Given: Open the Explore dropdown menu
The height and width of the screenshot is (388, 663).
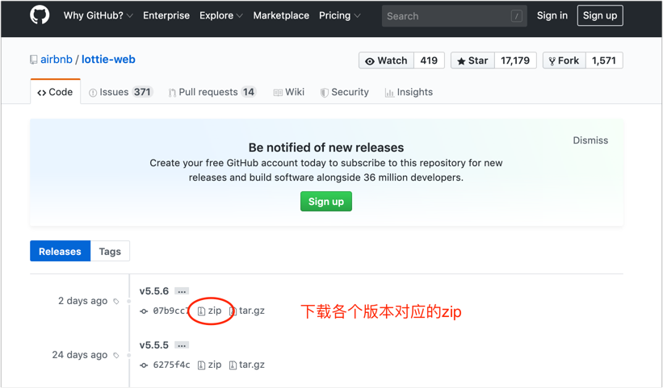Looking at the screenshot, I should pos(220,15).
